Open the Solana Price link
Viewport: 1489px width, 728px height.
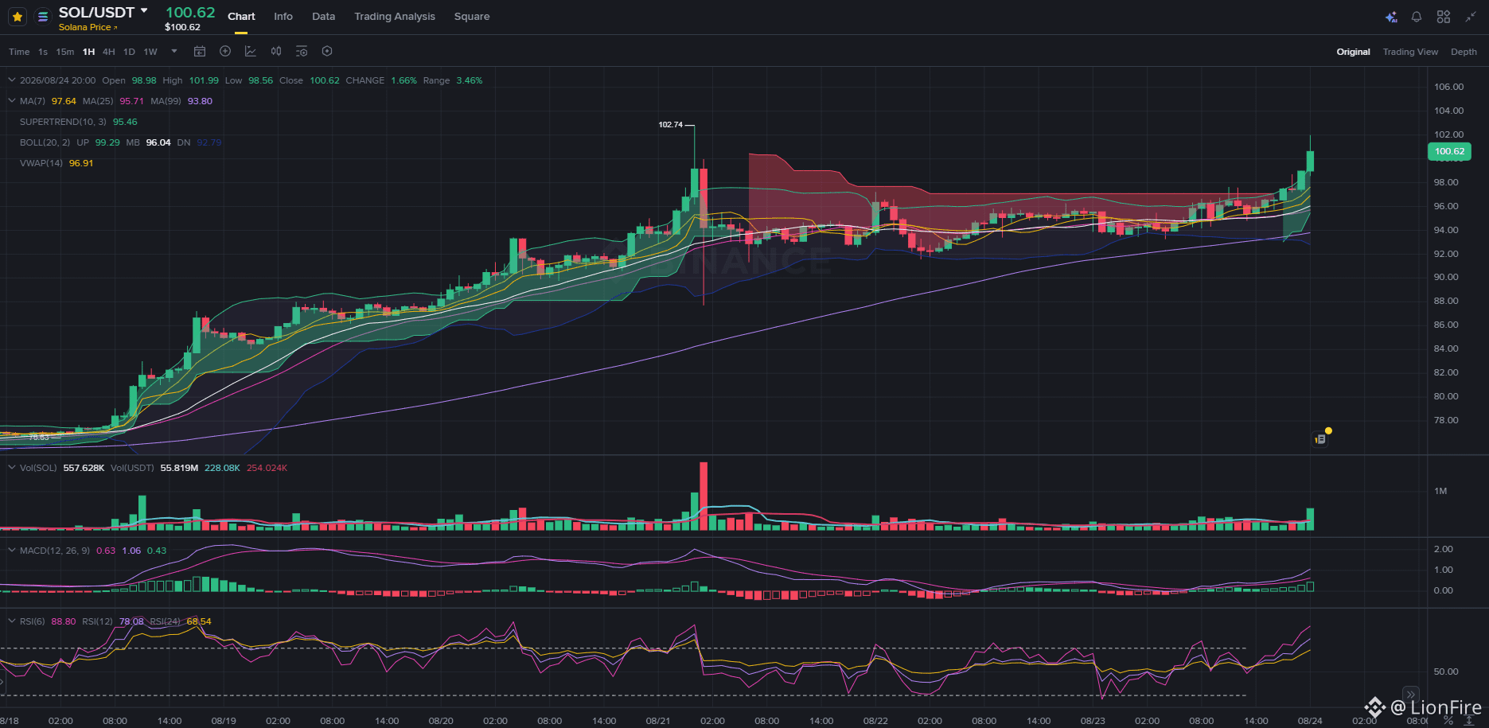click(x=88, y=27)
